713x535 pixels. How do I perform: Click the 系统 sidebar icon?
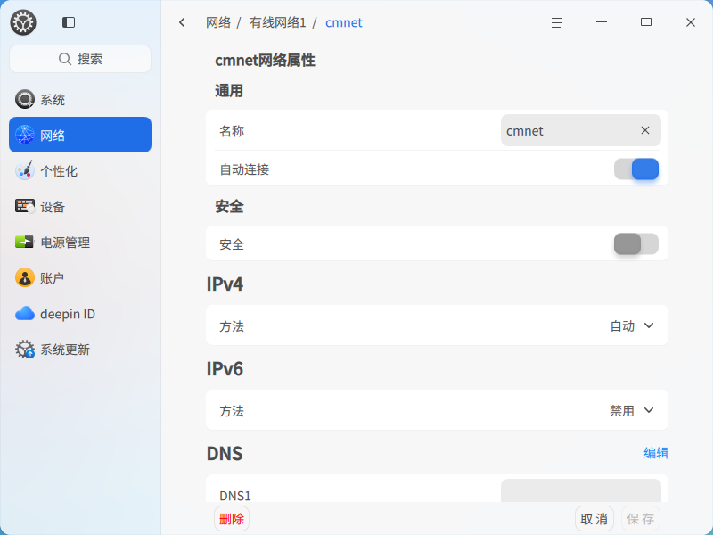(x=25, y=99)
